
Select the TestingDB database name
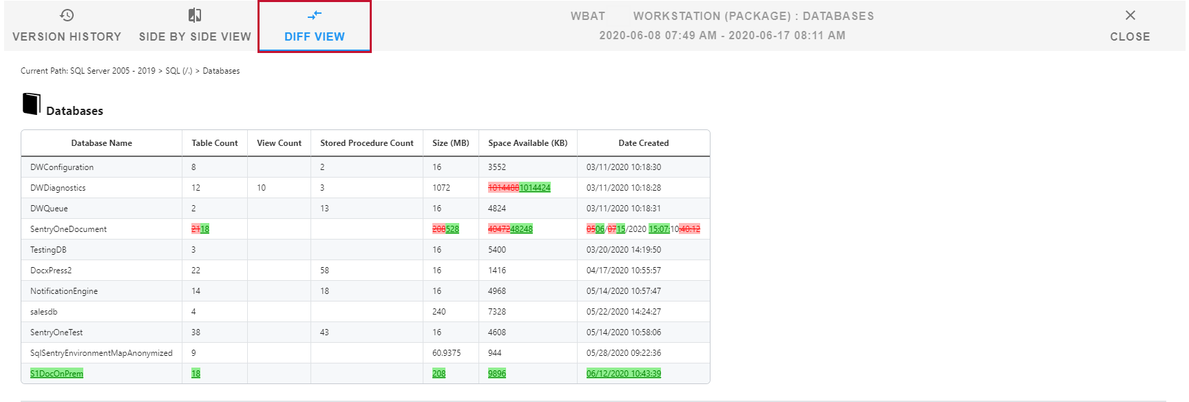pos(48,250)
